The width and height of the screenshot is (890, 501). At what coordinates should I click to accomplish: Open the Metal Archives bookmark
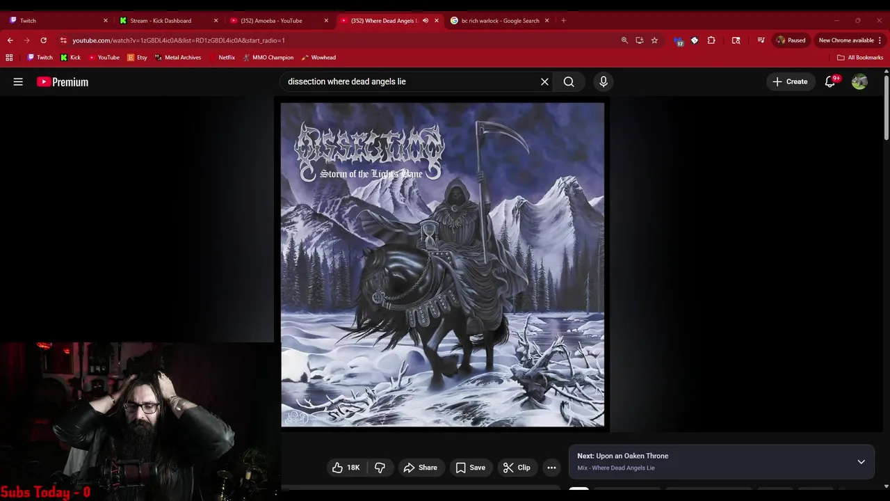(x=177, y=58)
